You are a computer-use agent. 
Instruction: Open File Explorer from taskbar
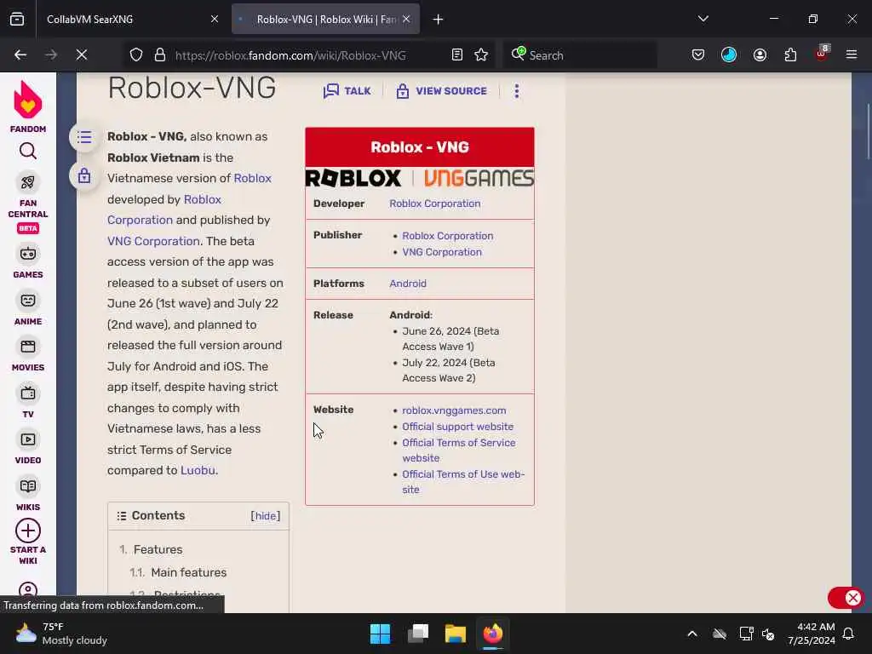coord(455,634)
